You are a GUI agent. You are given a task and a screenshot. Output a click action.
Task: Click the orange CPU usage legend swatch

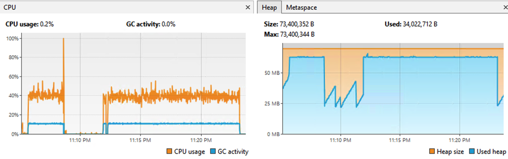(x=169, y=151)
